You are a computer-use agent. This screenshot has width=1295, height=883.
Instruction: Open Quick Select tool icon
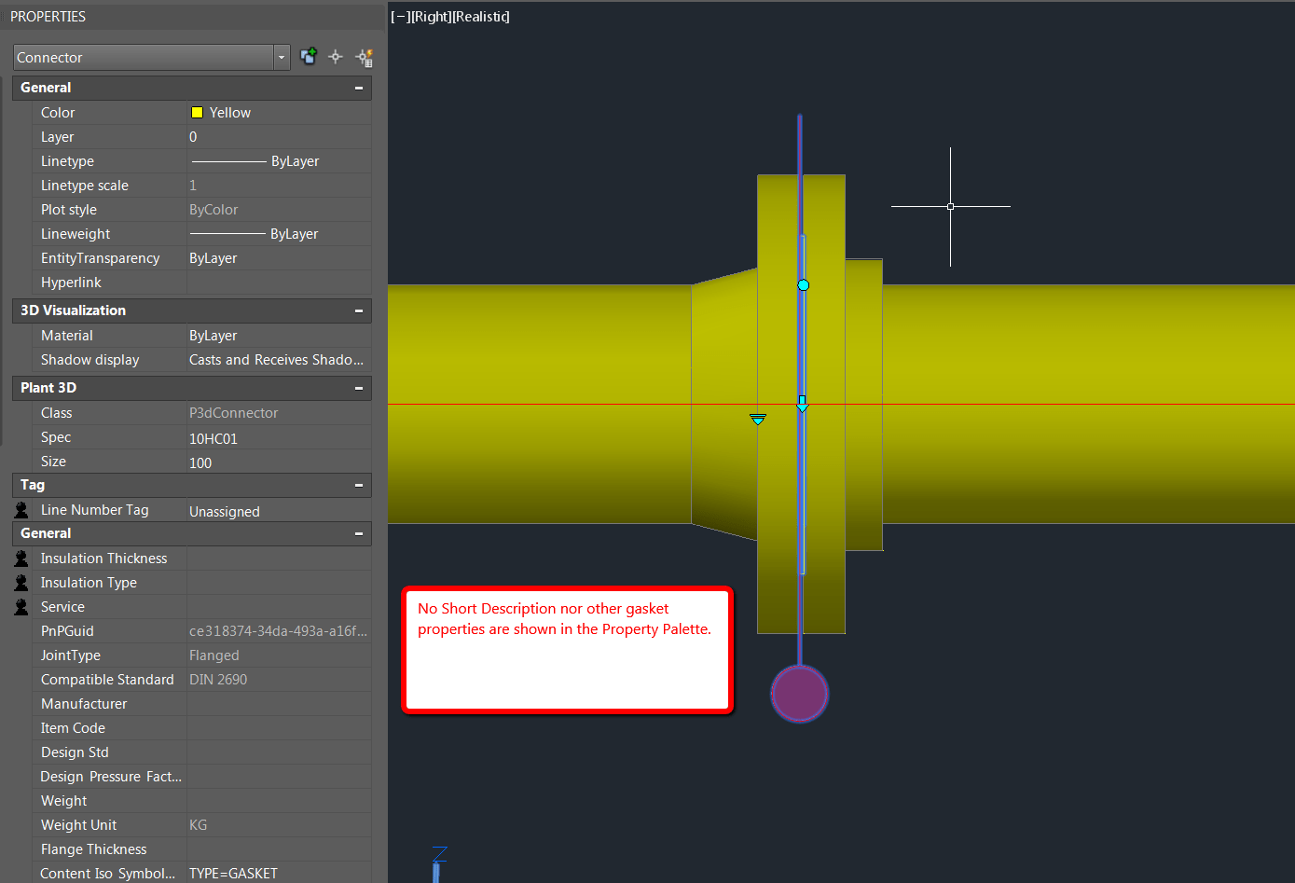point(365,58)
